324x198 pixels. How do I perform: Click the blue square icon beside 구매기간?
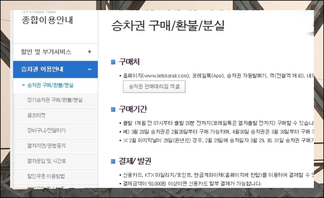[113, 109]
